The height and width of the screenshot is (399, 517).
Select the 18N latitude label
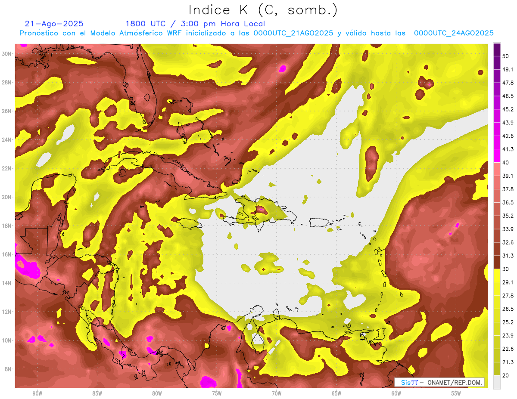coord(7,226)
